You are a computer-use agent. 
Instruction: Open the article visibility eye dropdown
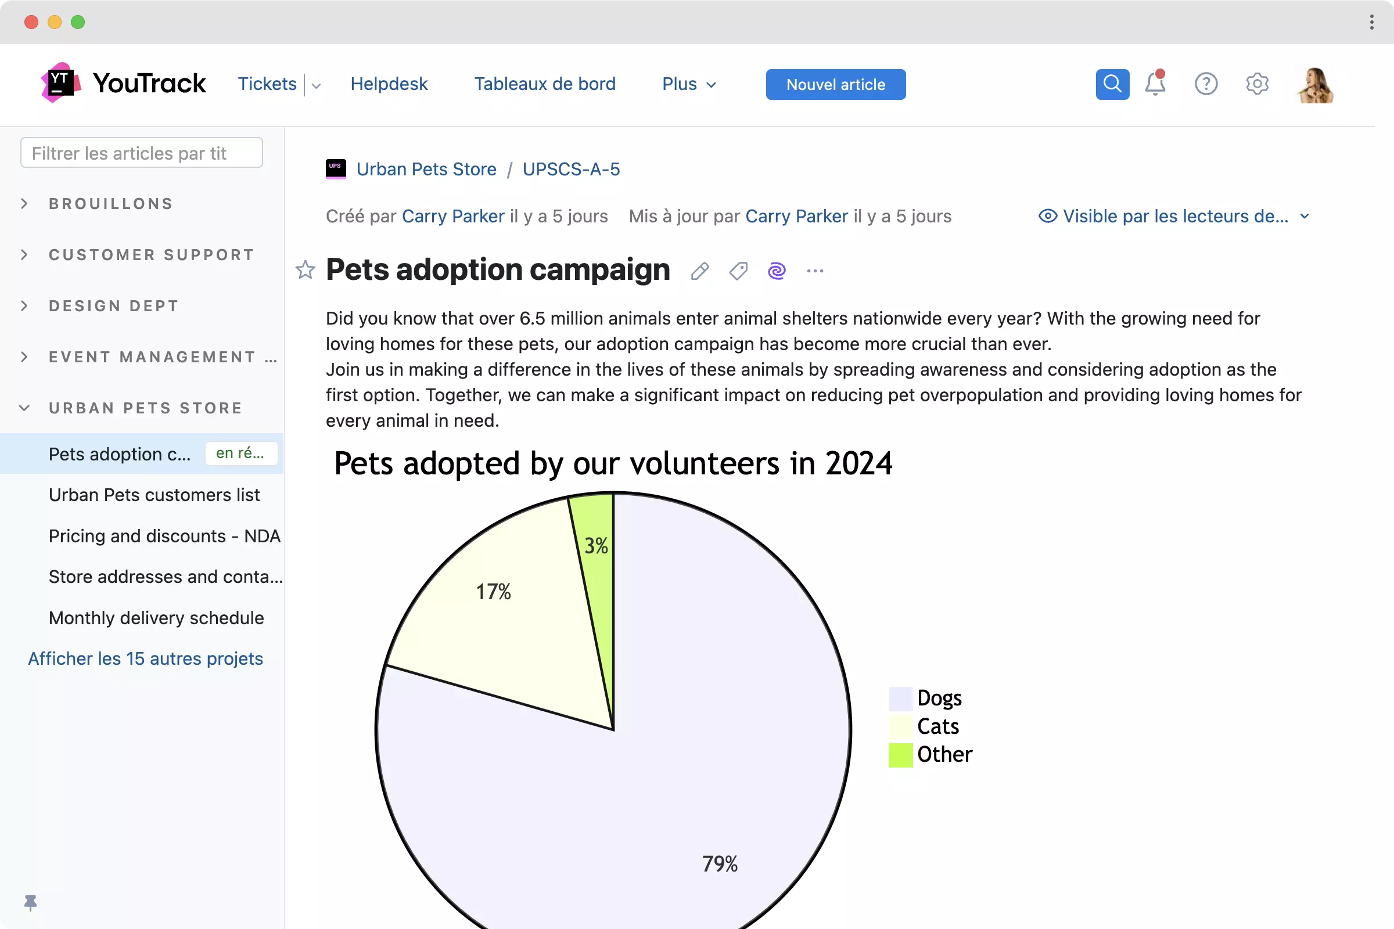click(x=1173, y=216)
